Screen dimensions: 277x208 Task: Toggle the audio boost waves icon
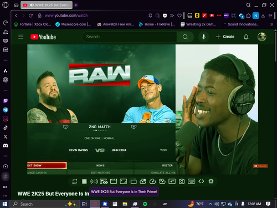pos(94,181)
